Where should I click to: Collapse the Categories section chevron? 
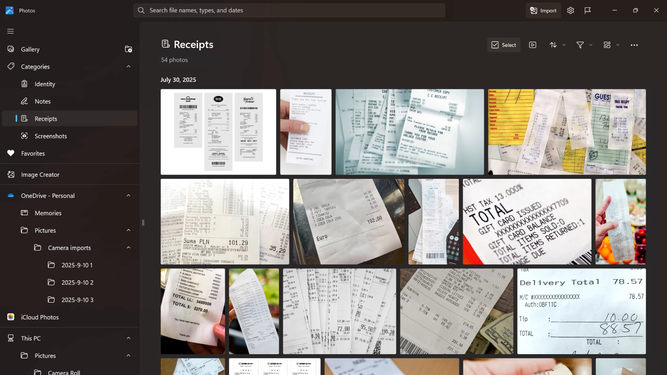point(129,66)
